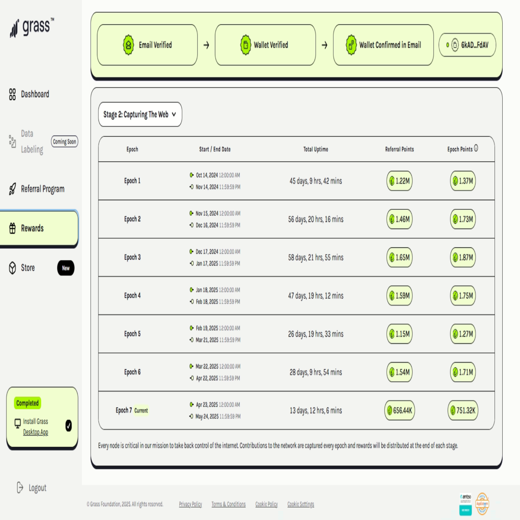Click Epoch 6 epoch points 1.71M

[x=463, y=372]
